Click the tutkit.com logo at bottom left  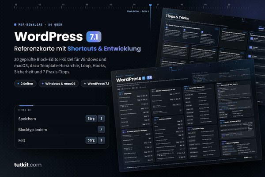pyautogui.click(x=28, y=165)
